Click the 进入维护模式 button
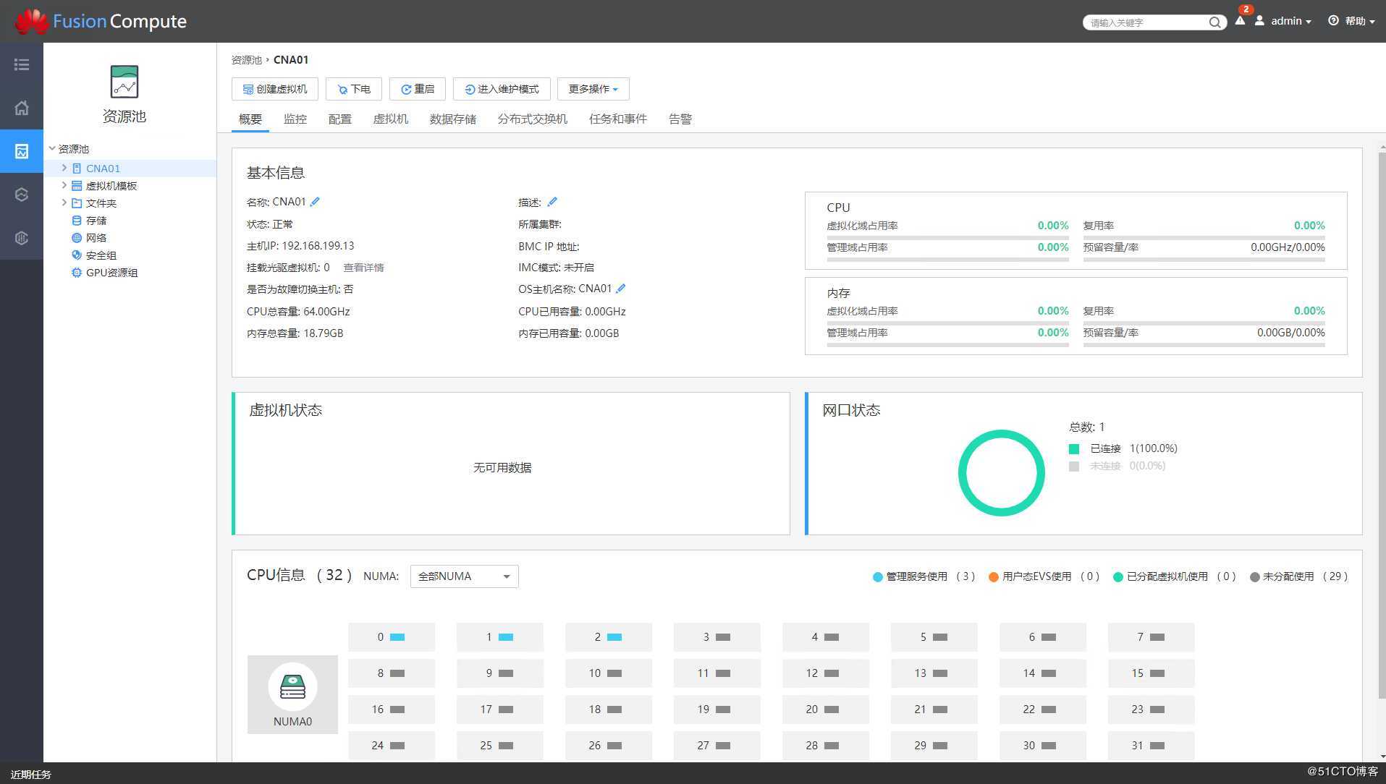Screen dimensions: 1386x784 tap(502, 89)
